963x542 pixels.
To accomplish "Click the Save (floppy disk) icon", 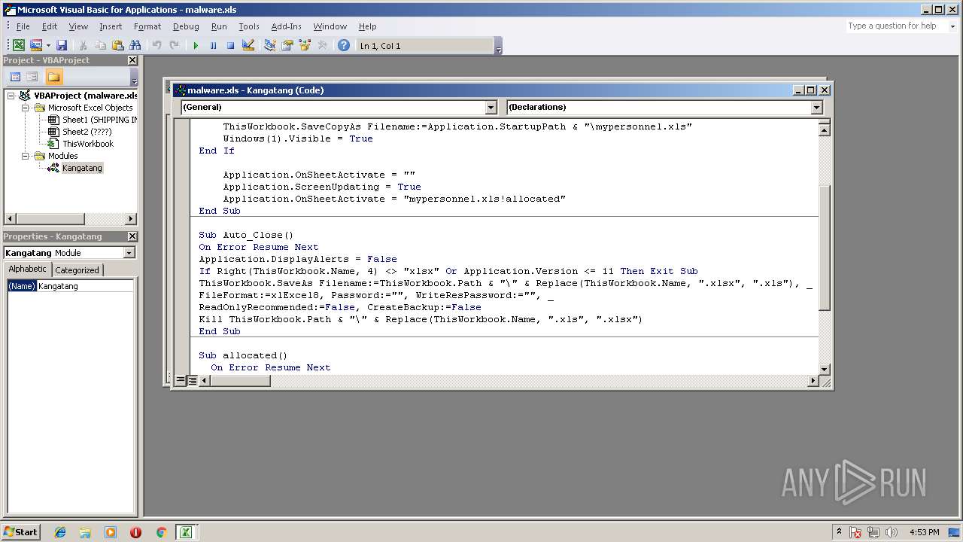I will point(62,46).
